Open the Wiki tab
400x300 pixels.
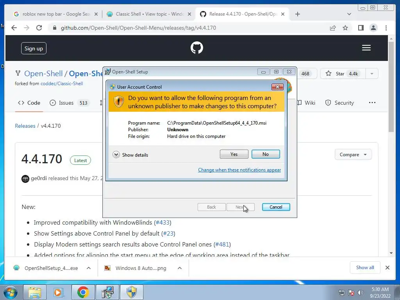pos(307,103)
